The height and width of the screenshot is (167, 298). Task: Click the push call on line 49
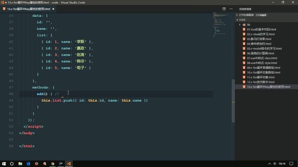tap(68, 101)
